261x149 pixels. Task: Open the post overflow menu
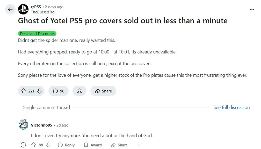[x=252, y=9]
